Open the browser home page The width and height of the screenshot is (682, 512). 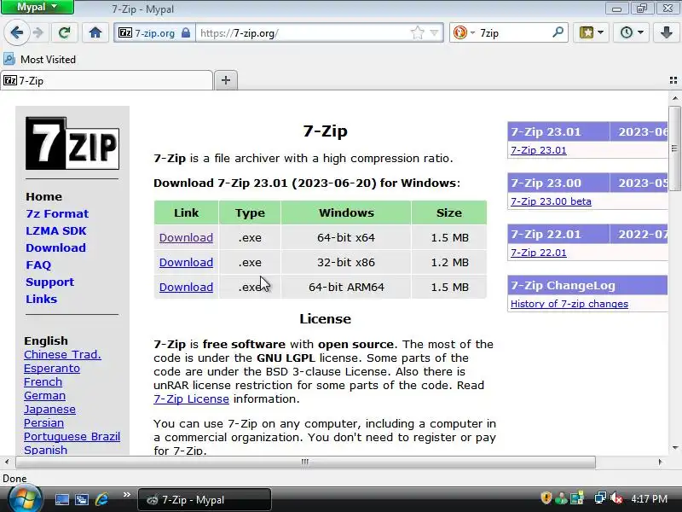95,32
